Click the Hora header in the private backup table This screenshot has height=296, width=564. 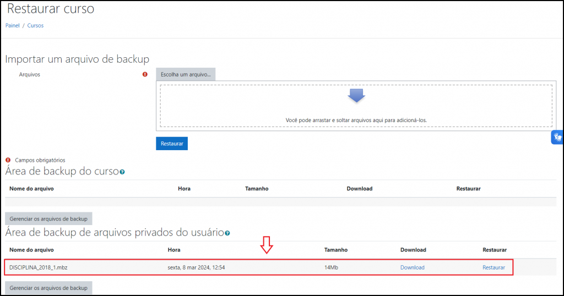pyautogui.click(x=173, y=250)
